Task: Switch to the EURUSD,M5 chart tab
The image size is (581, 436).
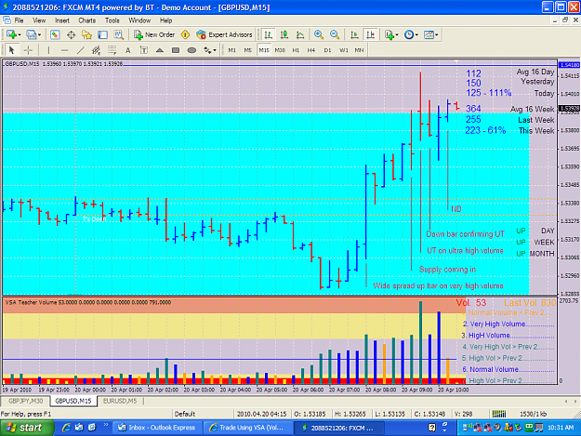Action: click(x=120, y=401)
